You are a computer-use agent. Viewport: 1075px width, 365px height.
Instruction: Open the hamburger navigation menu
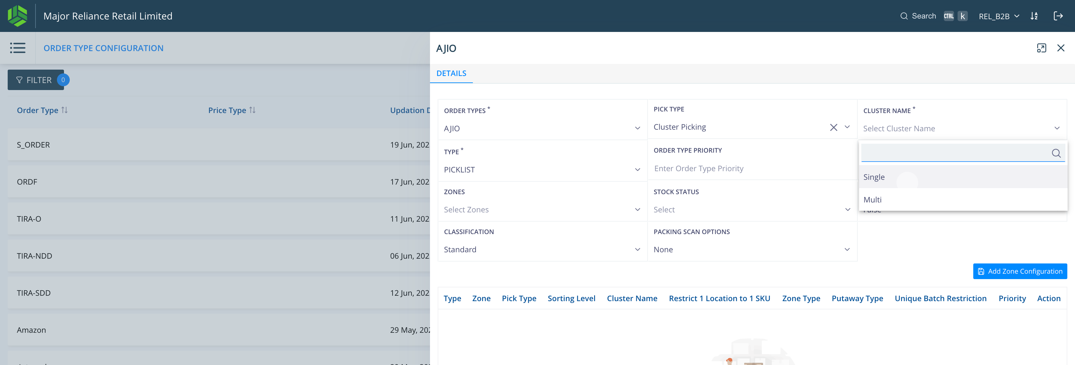click(18, 48)
